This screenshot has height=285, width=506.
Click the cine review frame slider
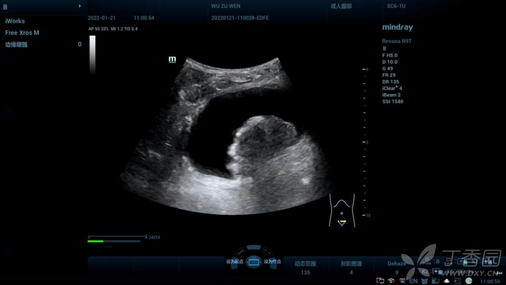pyautogui.click(x=117, y=237)
